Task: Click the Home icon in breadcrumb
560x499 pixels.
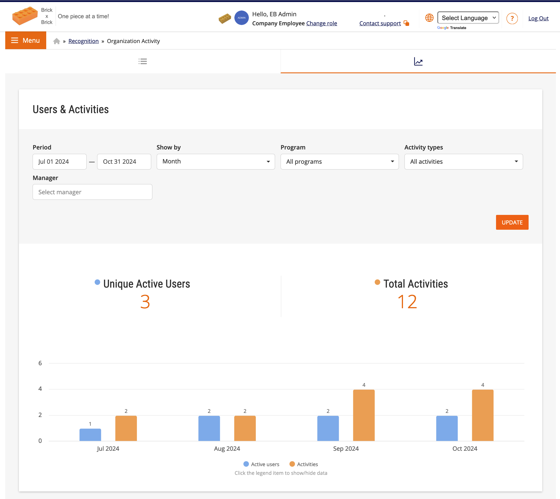Action: [56, 41]
